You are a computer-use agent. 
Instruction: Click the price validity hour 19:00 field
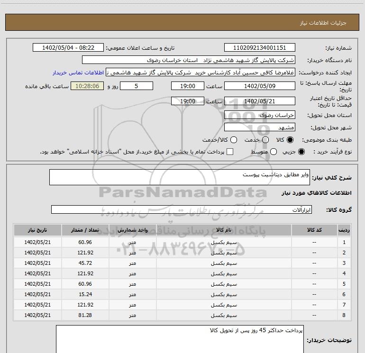(188, 101)
